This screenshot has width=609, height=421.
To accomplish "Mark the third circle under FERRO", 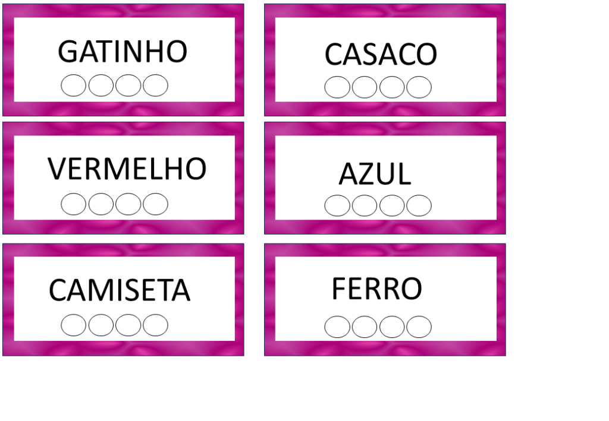I will tap(392, 327).
